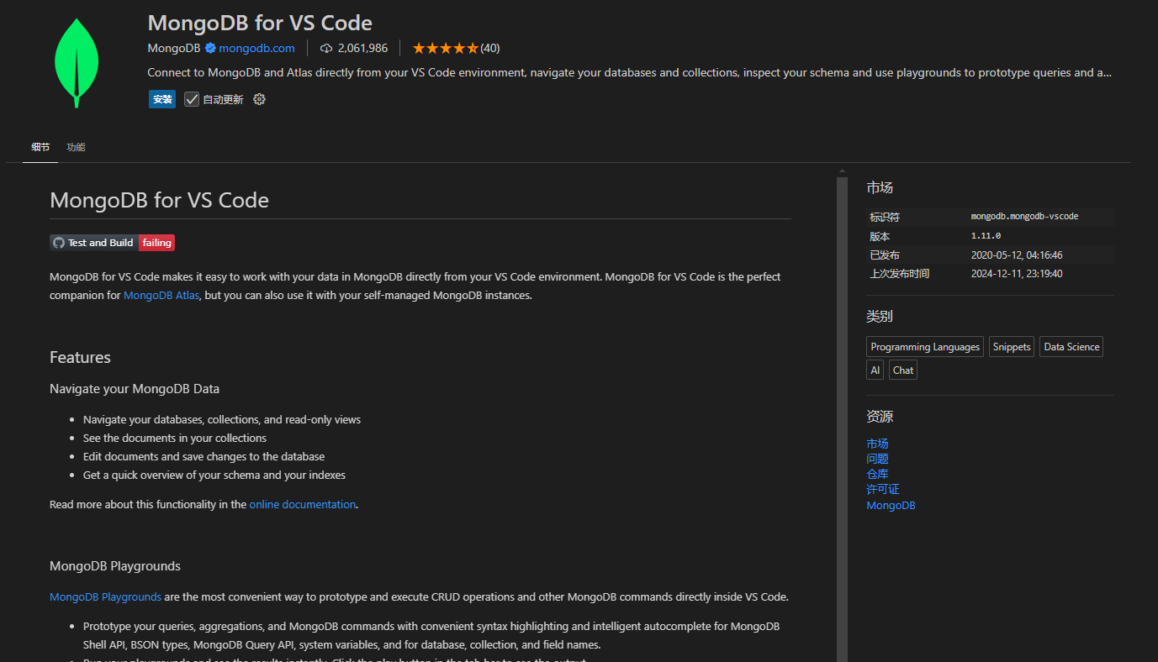Click the MongoDB for VS Code page title
Viewport: 1158px width, 662px height.
coord(260,23)
